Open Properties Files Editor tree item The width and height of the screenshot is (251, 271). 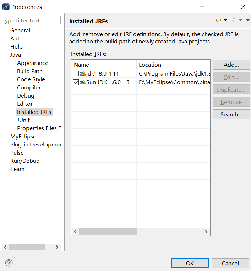(x=39, y=128)
